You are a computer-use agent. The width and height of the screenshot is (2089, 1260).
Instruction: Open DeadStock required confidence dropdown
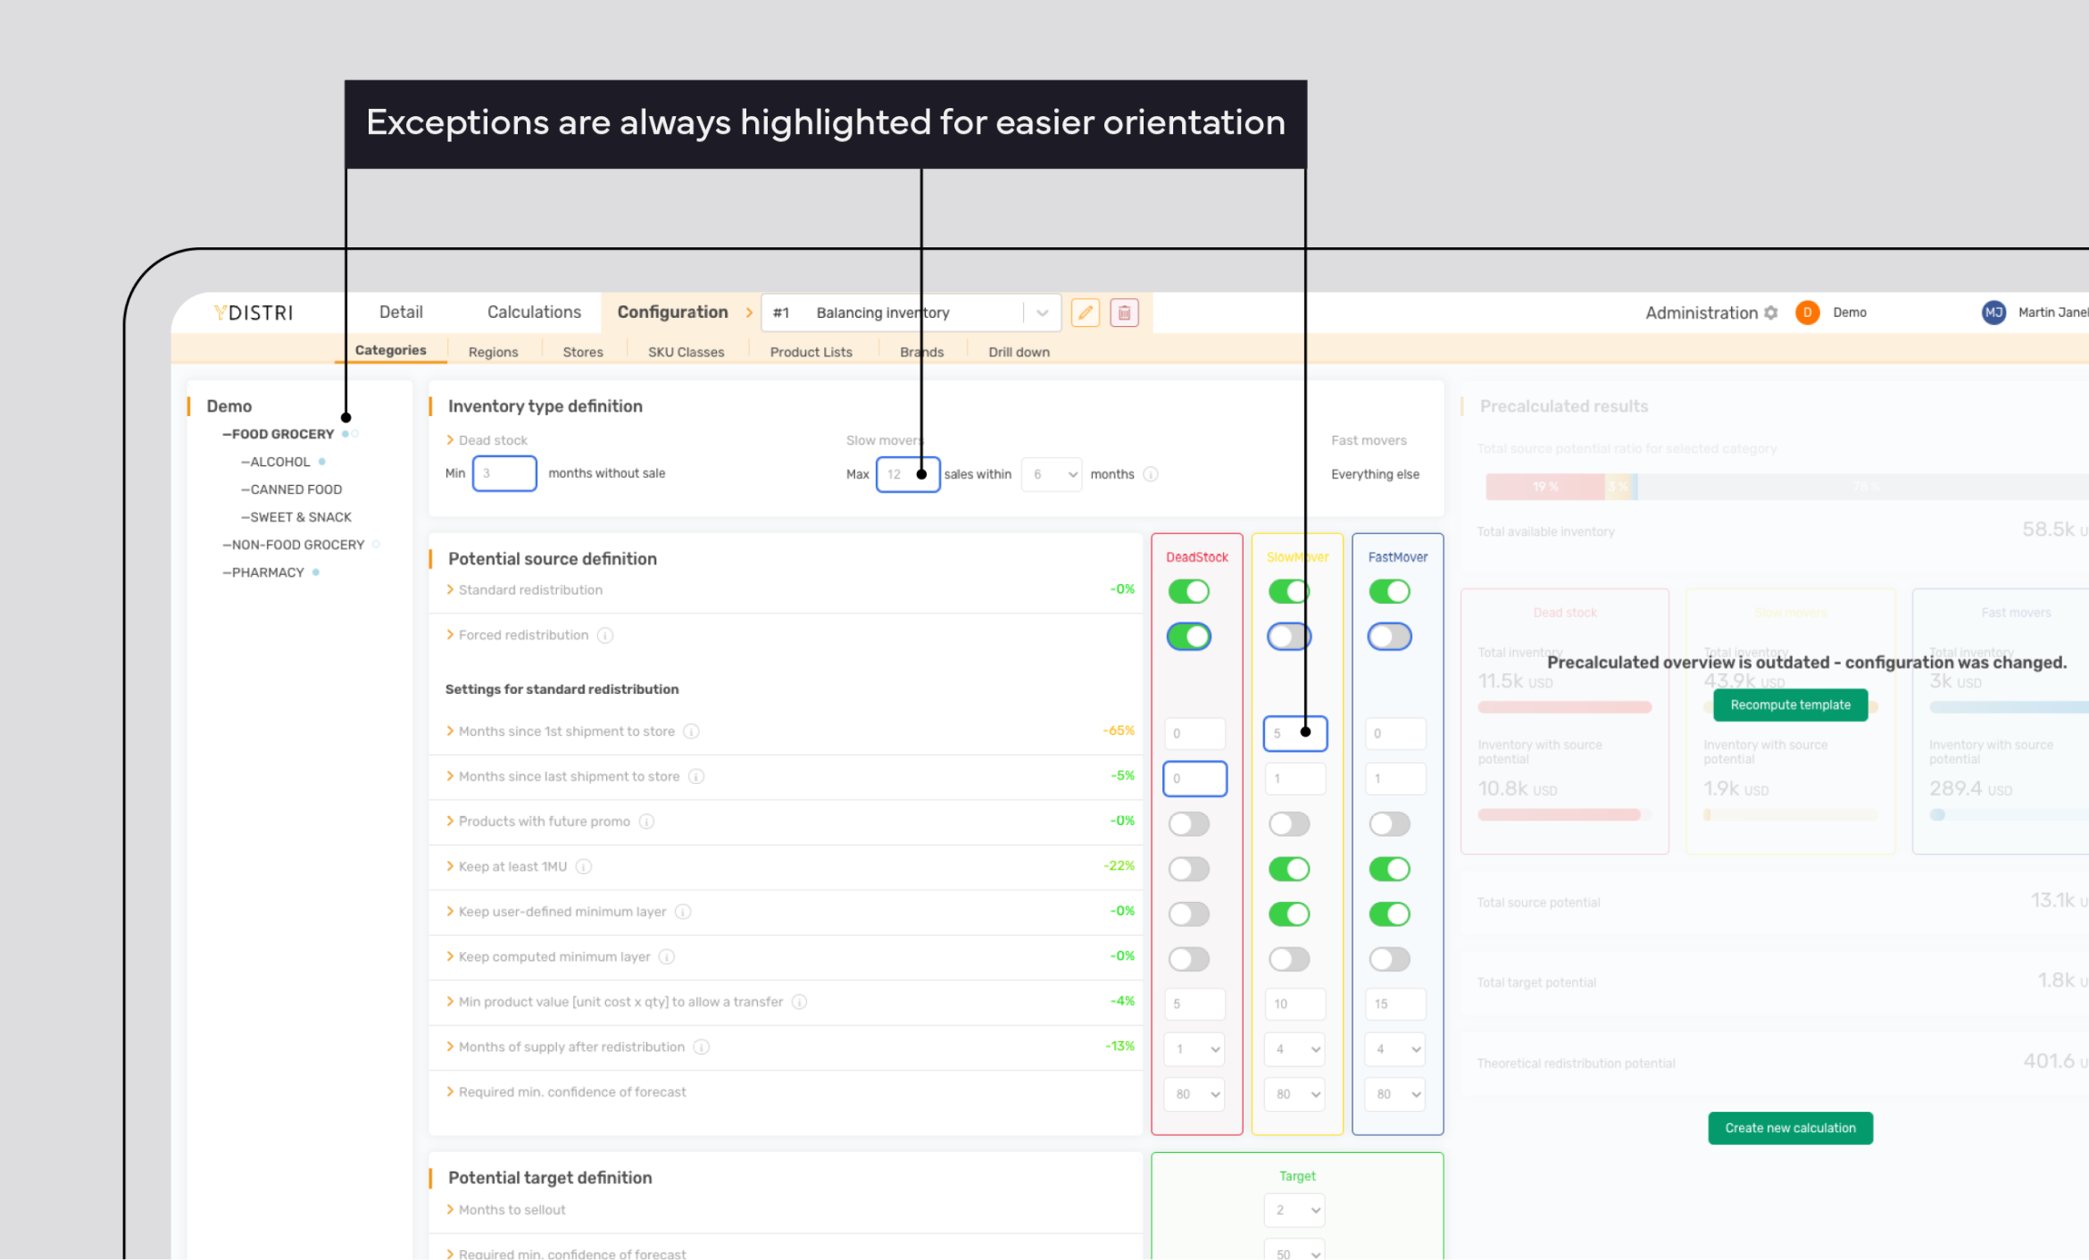[1194, 1094]
